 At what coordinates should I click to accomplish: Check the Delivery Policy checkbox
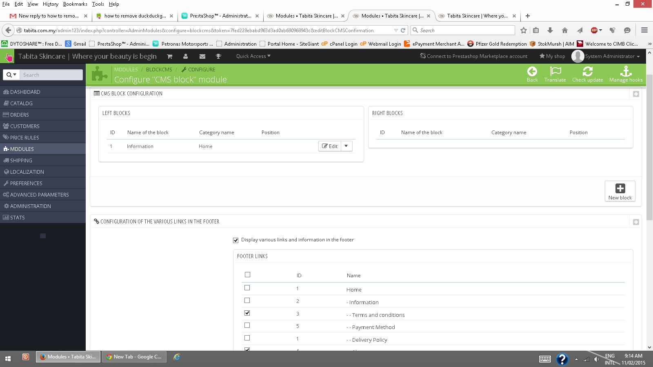247,338
